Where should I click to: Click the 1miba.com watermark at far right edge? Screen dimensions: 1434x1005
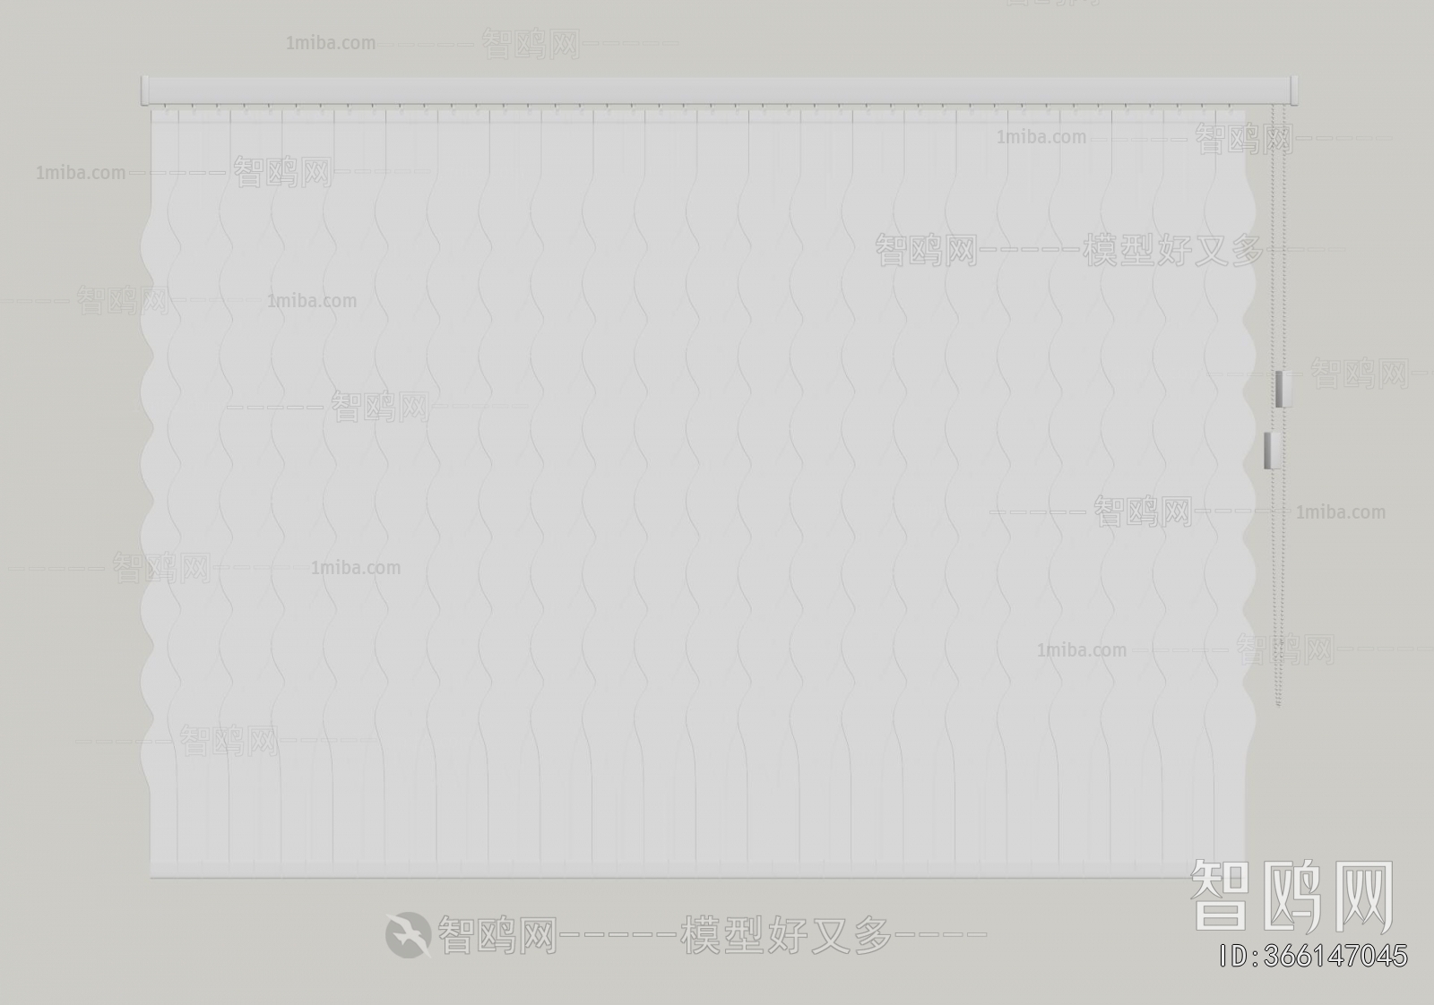pyautogui.click(x=1340, y=512)
